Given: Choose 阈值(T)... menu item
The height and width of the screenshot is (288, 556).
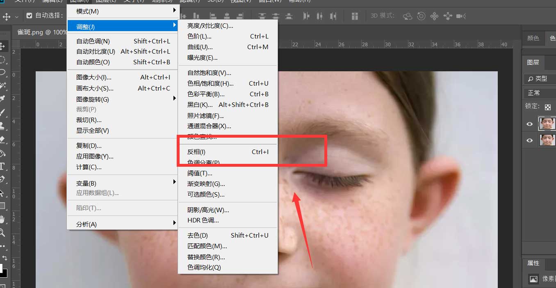Looking at the screenshot, I should [x=228, y=173].
